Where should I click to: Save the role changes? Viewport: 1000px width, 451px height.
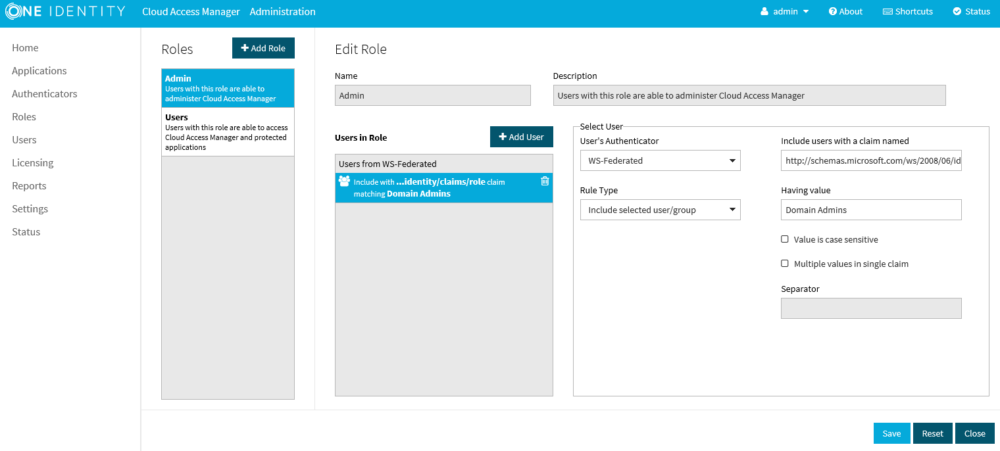[892, 433]
